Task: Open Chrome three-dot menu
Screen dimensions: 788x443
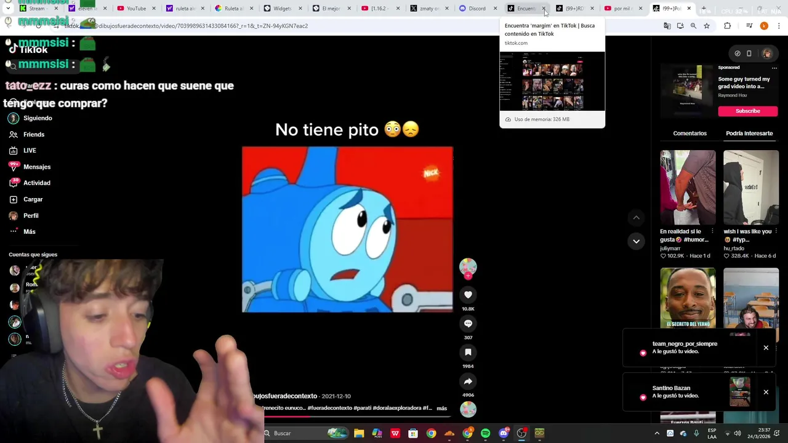Action: (779, 26)
